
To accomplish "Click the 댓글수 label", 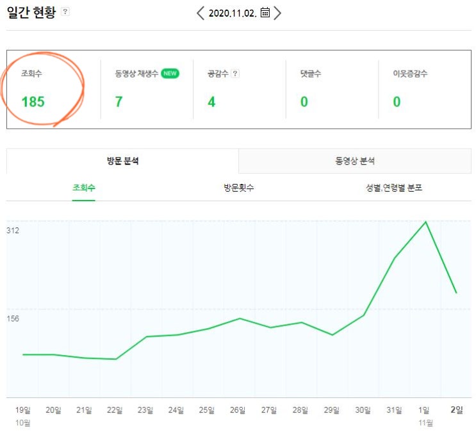I will point(311,74).
